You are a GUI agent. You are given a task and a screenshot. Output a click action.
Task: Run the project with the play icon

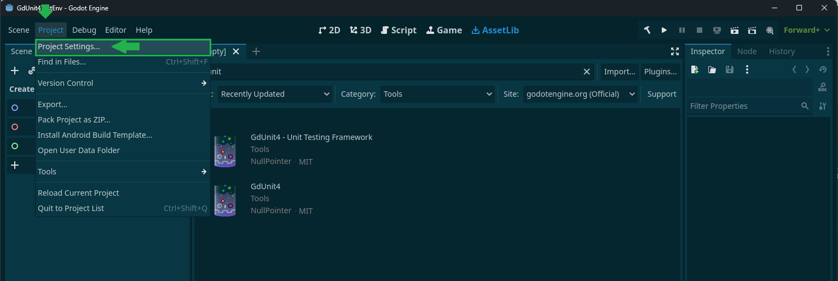click(664, 30)
